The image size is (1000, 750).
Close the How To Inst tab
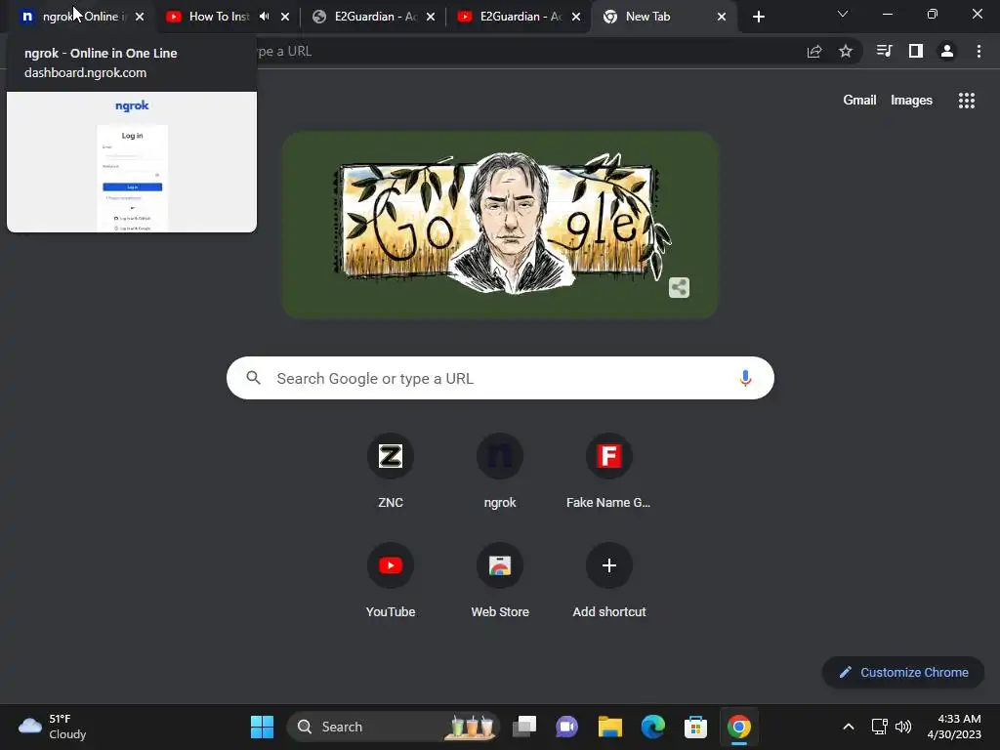pos(285,17)
